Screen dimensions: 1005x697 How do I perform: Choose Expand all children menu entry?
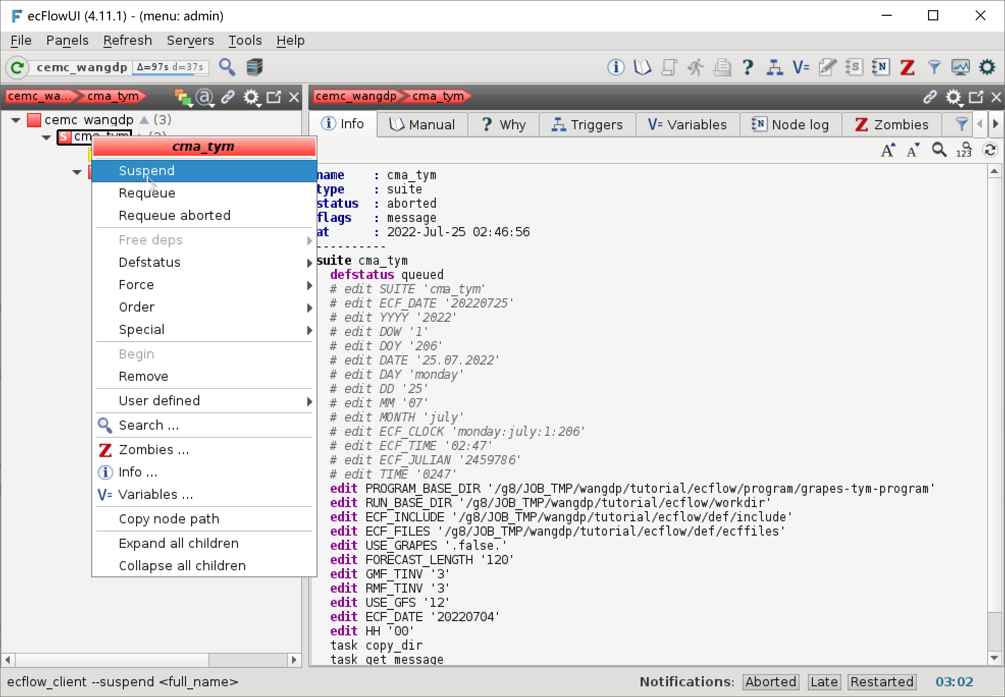click(204, 543)
